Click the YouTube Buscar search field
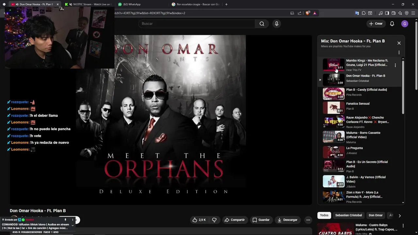This screenshot has height=235, width=418. (x=197, y=23)
